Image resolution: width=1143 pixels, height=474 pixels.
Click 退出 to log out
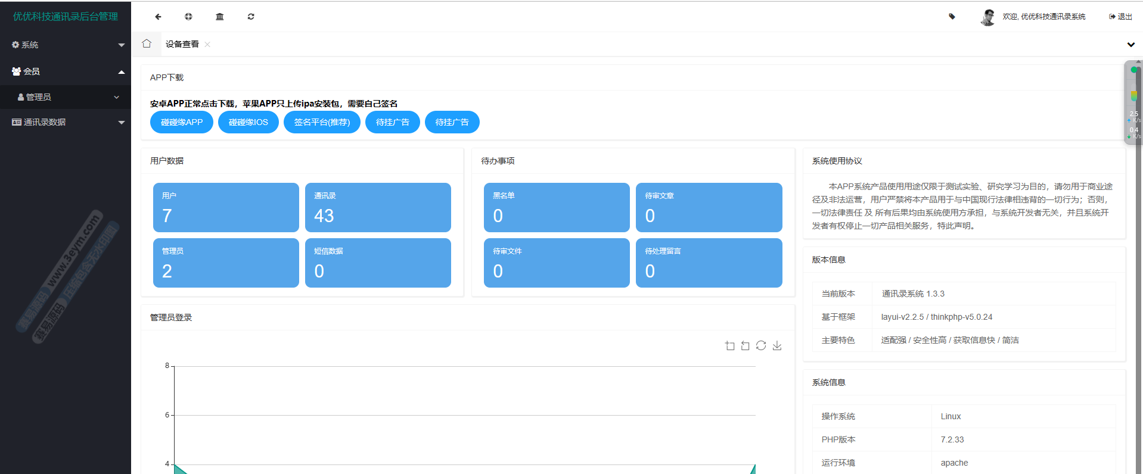pos(1120,17)
